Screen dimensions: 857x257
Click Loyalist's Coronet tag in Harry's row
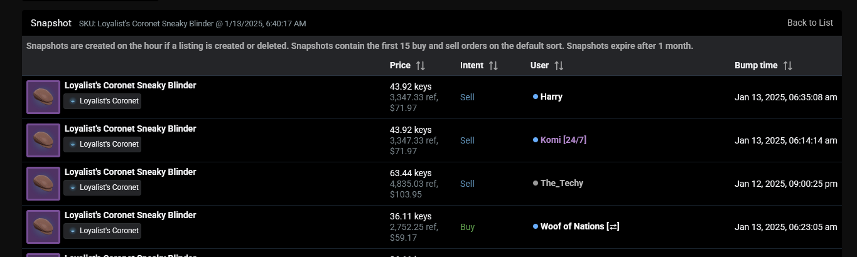click(102, 101)
